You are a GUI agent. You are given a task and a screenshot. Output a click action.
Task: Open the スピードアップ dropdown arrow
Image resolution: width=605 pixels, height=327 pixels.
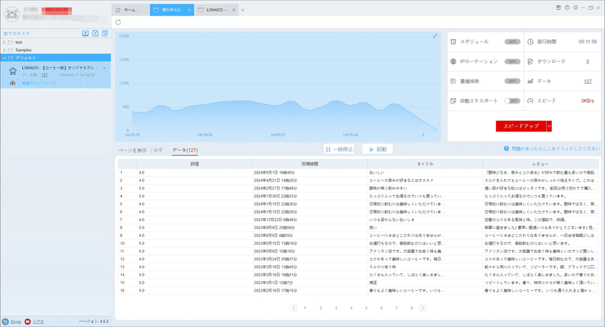549,126
